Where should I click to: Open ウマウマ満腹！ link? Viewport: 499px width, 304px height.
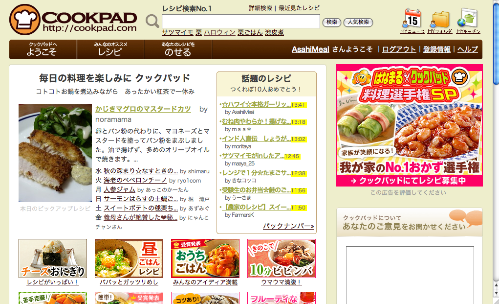[282, 282]
